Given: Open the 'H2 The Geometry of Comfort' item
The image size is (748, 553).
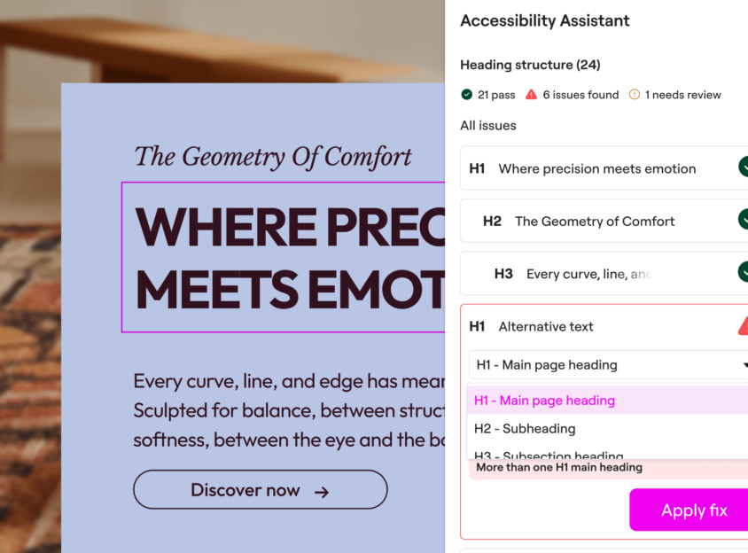Looking at the screenshot, I should click(x=595, y=221).
